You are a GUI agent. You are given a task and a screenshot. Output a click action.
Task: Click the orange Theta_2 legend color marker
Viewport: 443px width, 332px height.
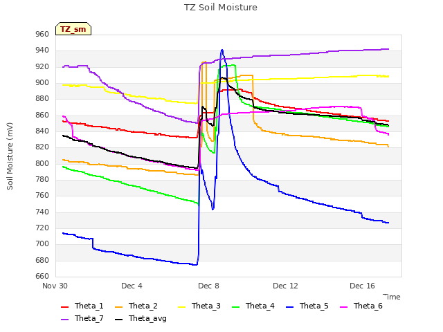click(118, 307)
